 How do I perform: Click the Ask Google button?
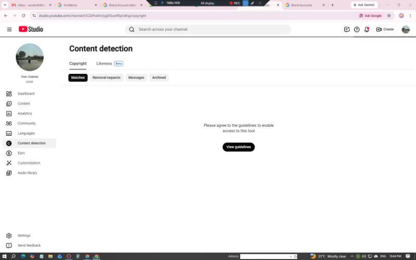[x=370, y=16]
